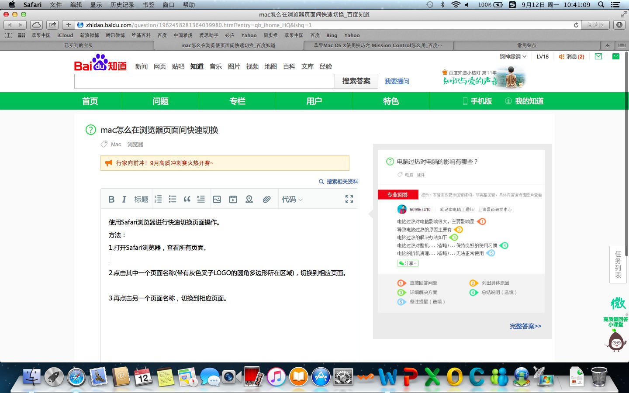Click the iCloud tabs toolbar button
Screen dimensions: 629x393
[37, 25]
